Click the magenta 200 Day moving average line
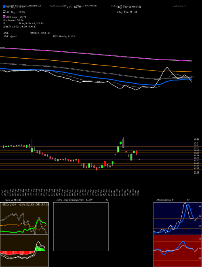Screen dimensions: 202x267 coord(96,54)
